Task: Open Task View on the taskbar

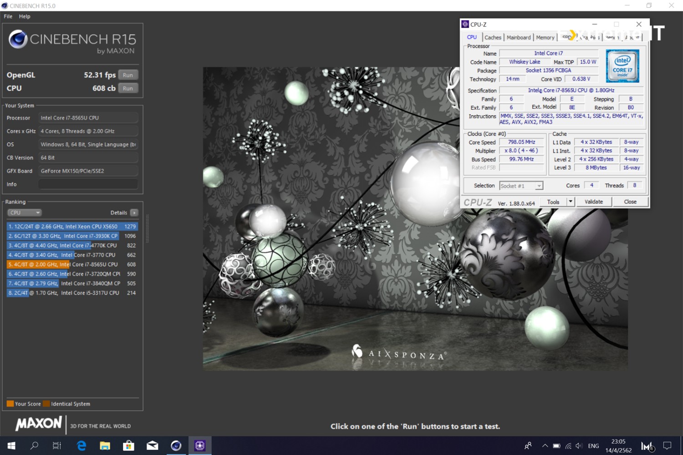Action: (57, 446)
